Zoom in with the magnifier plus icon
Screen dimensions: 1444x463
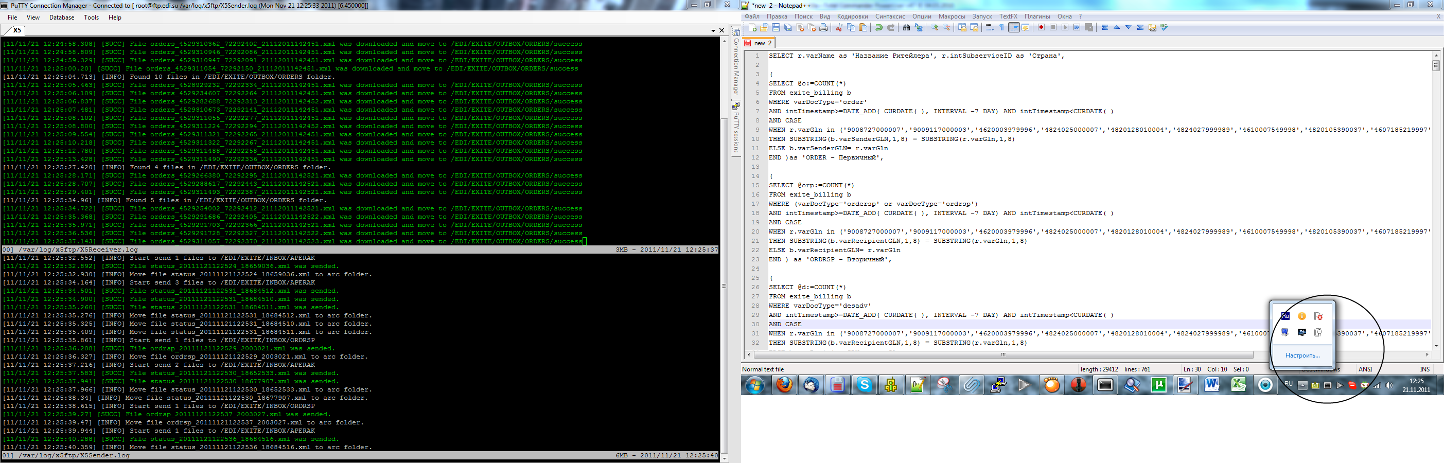pos(935,27)
